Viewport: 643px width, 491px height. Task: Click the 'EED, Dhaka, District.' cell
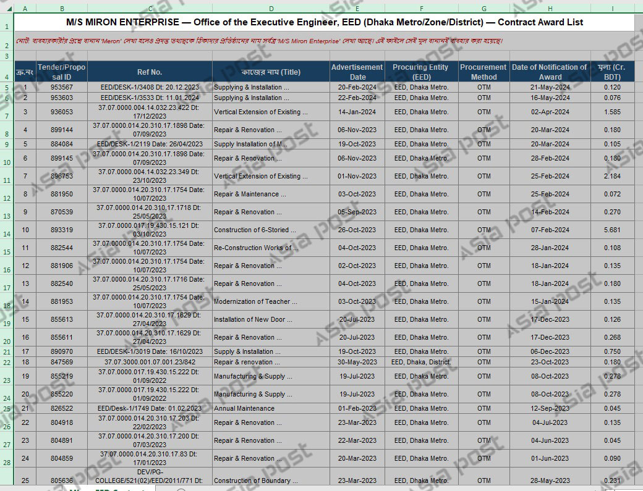coord(422,362)
